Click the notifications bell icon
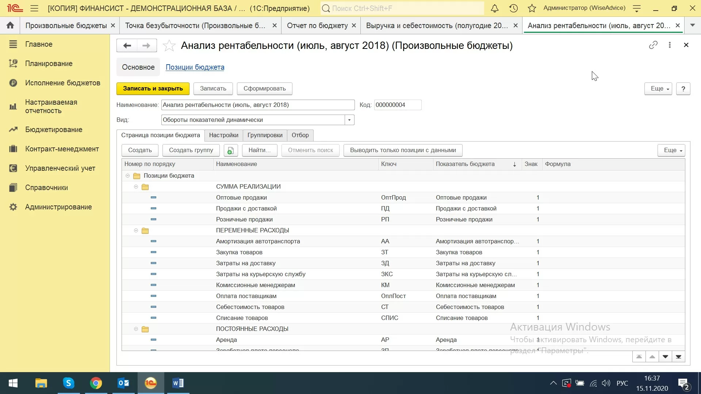This screenshot has width=701, height=394. click(x=494, y=8)
